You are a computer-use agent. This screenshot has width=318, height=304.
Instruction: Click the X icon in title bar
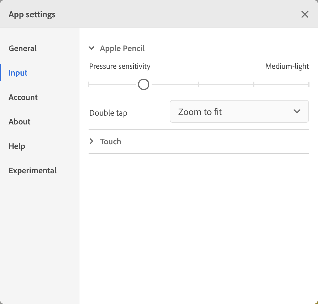pos(305,14)
